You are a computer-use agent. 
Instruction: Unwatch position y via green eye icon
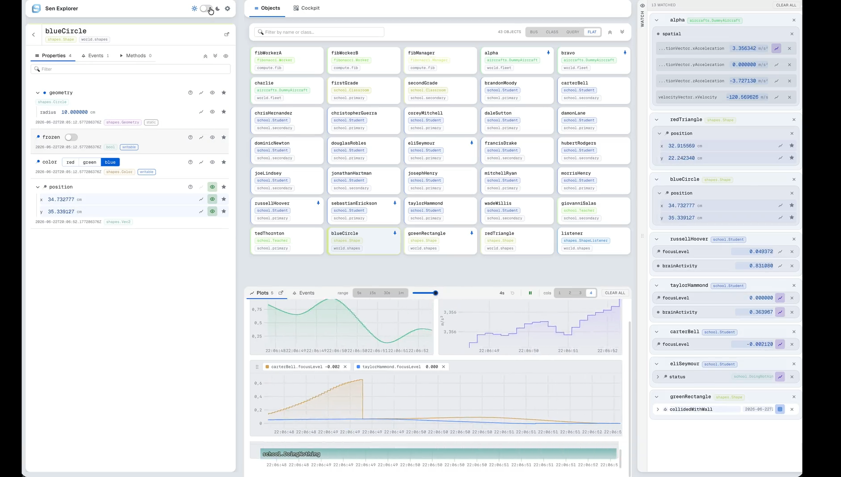212,211
